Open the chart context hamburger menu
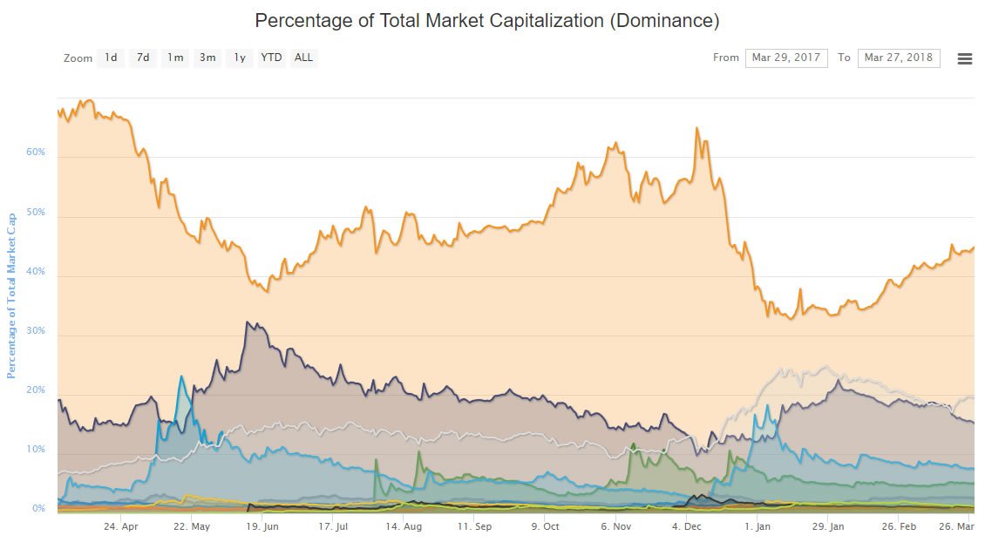The width and height of the screenshot is (985, 549). point(964,58)
